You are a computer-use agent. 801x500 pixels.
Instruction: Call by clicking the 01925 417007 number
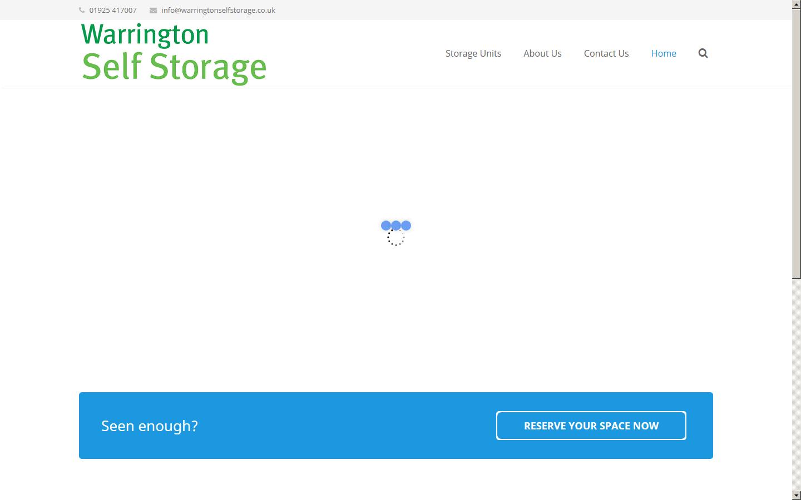(x=112, y=9)
